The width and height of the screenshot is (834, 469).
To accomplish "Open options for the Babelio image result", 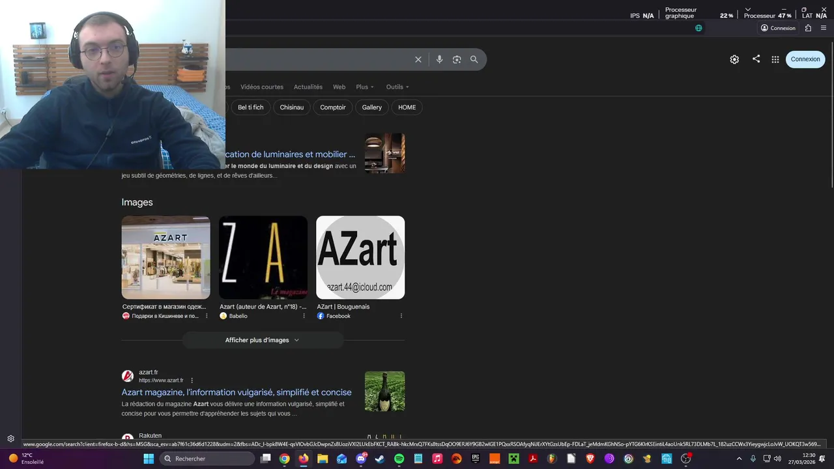I will coord(304,316).
